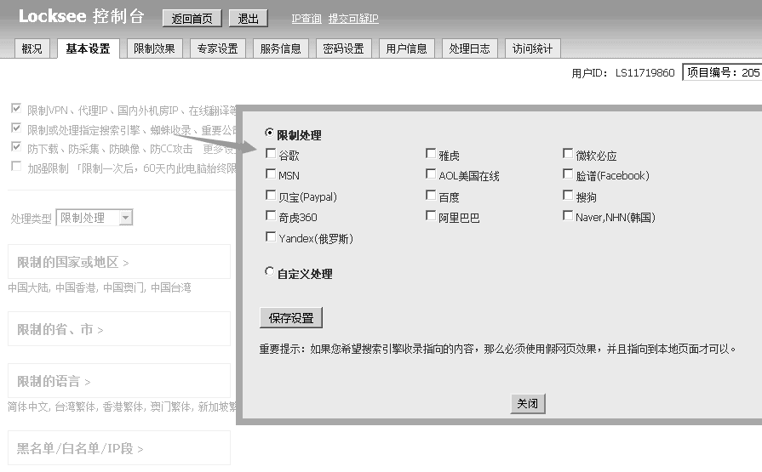The height and width of the screenshot is (472, 762).
Task: Check the MSN checkbox
Action: tap(271, 173)
